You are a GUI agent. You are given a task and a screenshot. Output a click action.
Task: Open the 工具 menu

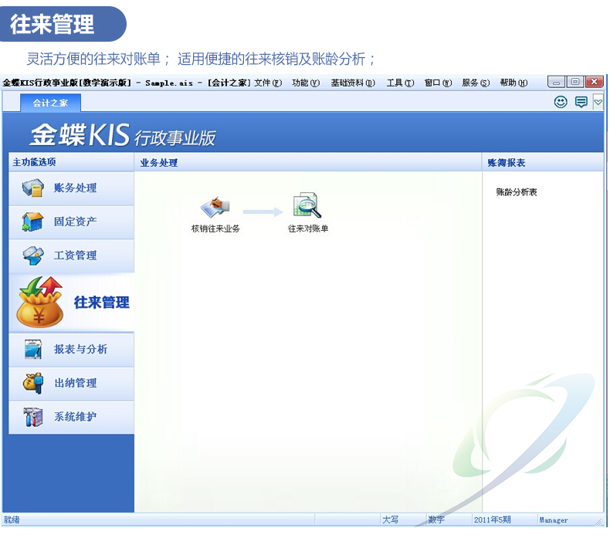[x=400, y=83]
